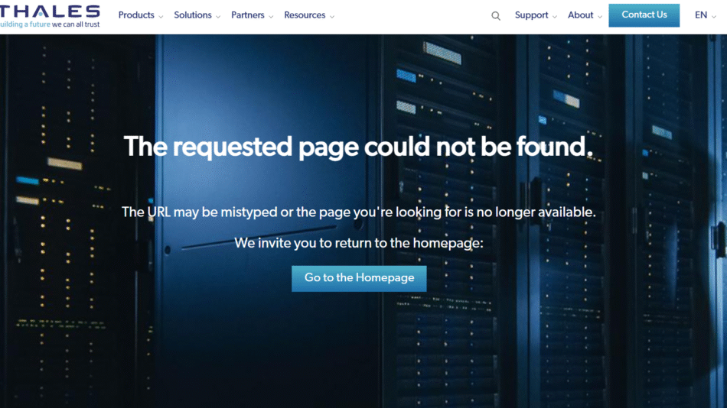The image size is (727, 408).
Task: Expand the chevron next to EN
Action: [x=716, y=17]
